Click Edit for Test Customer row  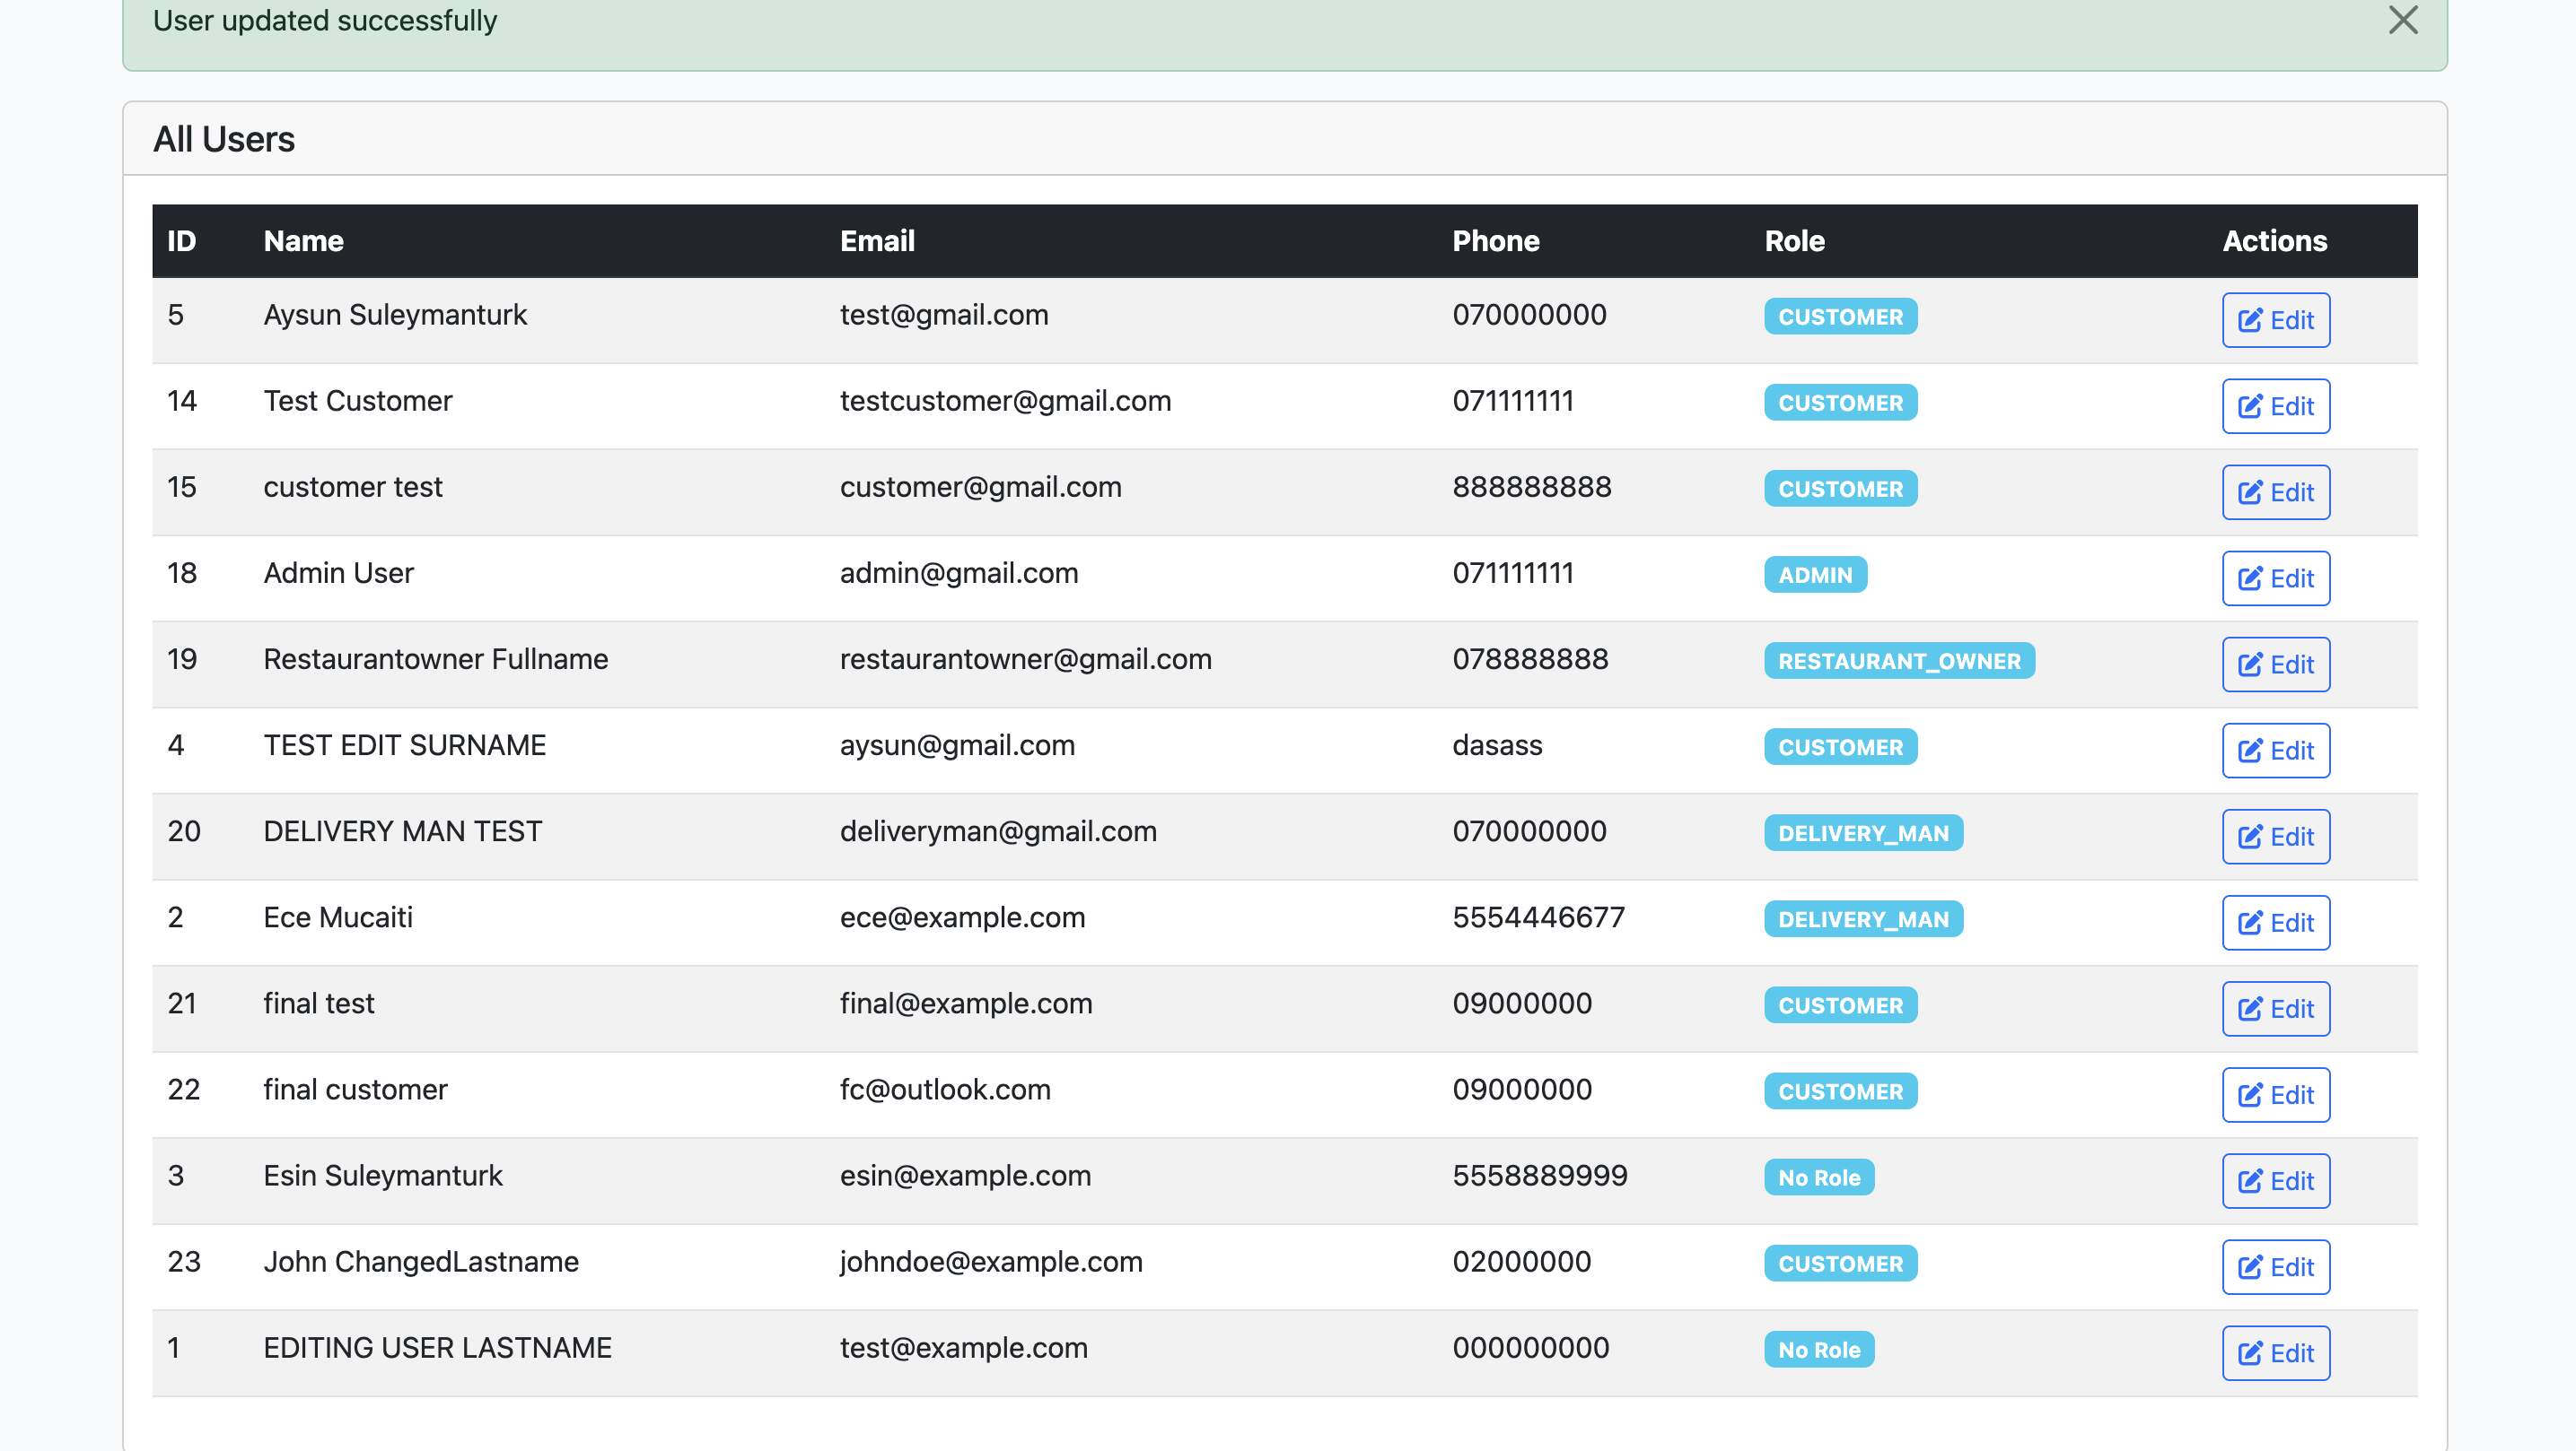click(x=2275, y=405)
